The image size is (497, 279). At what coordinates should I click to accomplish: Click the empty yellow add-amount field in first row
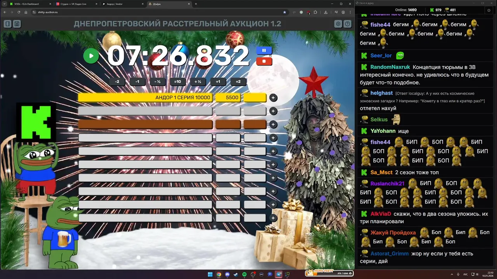point(255,98)
